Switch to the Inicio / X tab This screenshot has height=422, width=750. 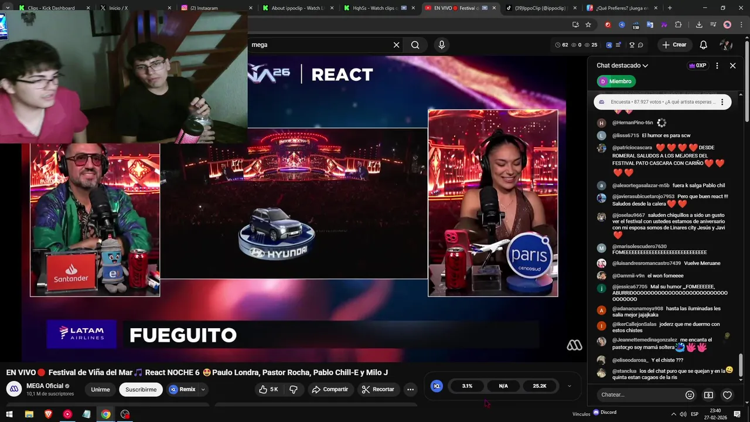pos(135,8)
